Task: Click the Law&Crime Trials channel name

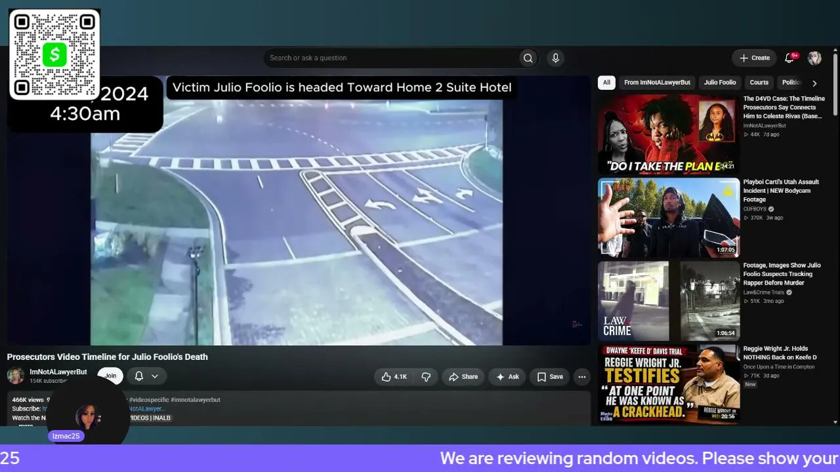Action: point(764,292)
